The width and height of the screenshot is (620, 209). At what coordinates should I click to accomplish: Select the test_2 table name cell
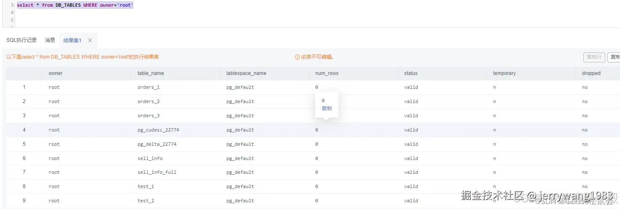click(x=146, y=201)
